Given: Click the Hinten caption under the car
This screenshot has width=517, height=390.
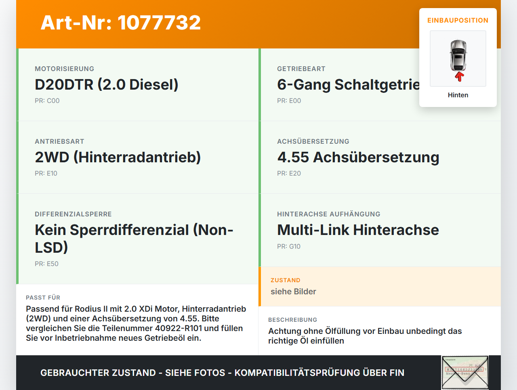Looking at the screenshot, I should [458, 95].
